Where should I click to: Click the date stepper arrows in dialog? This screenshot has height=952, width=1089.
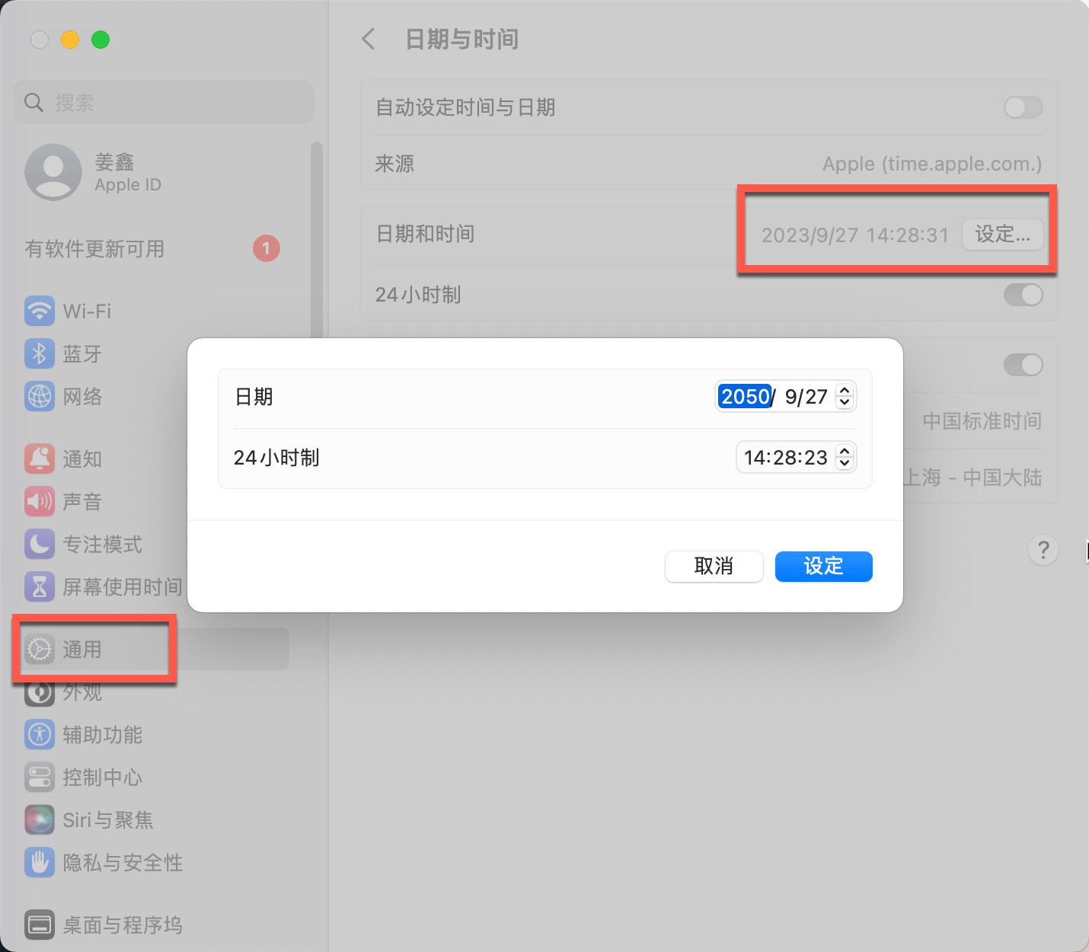[x=844, y=396]
